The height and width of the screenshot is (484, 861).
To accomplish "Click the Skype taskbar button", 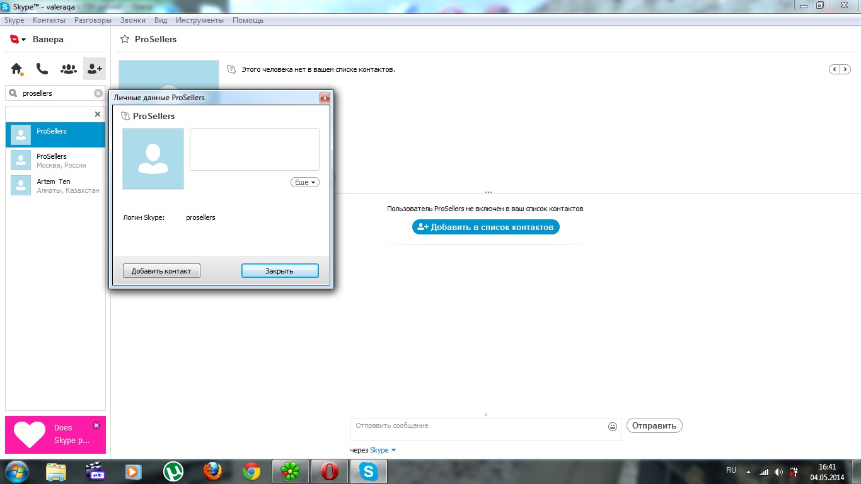I will click(369, 471).
